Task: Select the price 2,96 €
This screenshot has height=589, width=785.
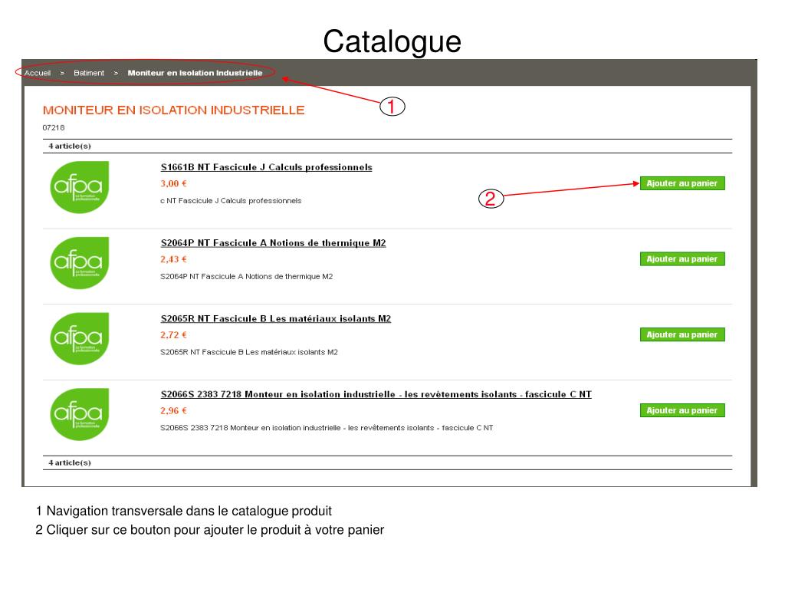Action: coord(174,411)
